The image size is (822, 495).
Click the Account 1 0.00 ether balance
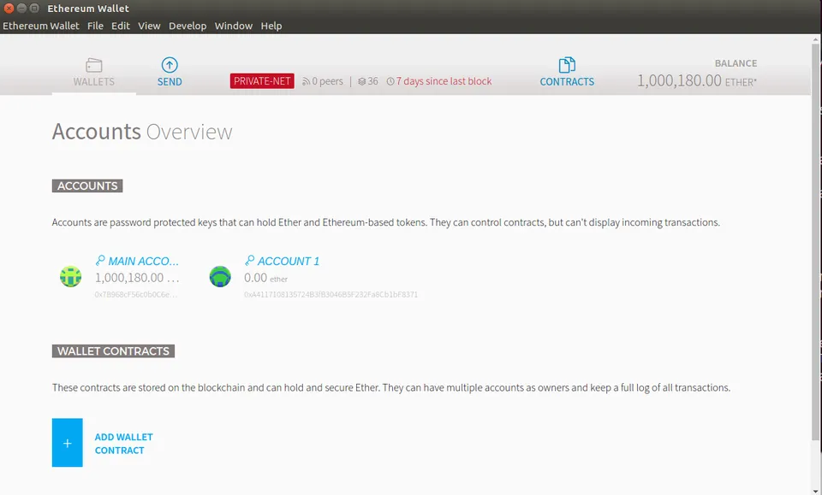point(265,278)
